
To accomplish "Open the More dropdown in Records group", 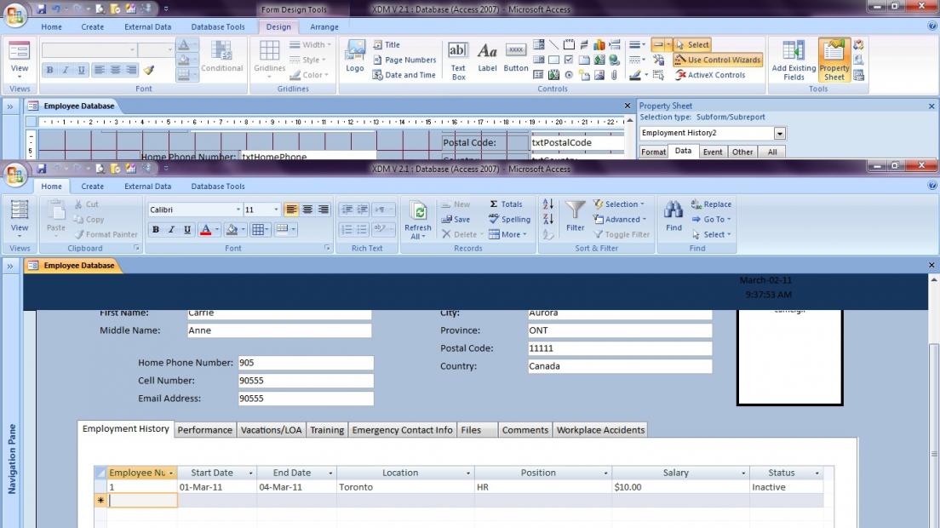I will [507, 234].
